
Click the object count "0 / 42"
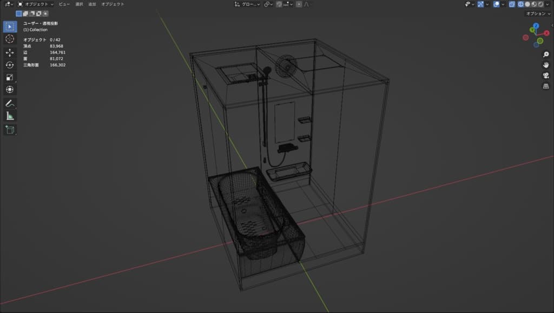pyautogui.click(x=55, y=40)
